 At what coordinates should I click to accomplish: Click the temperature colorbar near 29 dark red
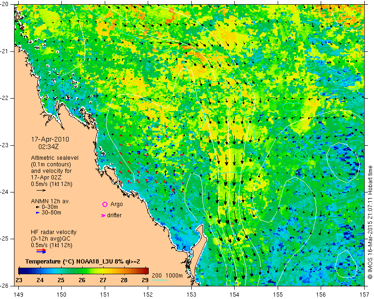146,271
